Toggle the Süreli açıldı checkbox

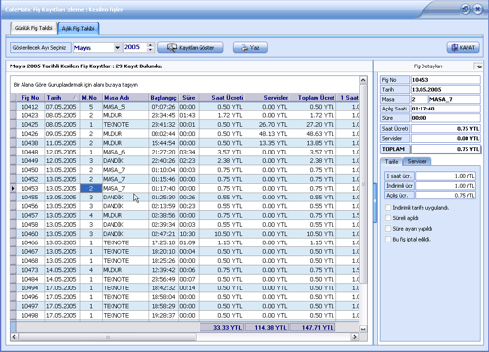pyautogui.click(x=388, y=218)
